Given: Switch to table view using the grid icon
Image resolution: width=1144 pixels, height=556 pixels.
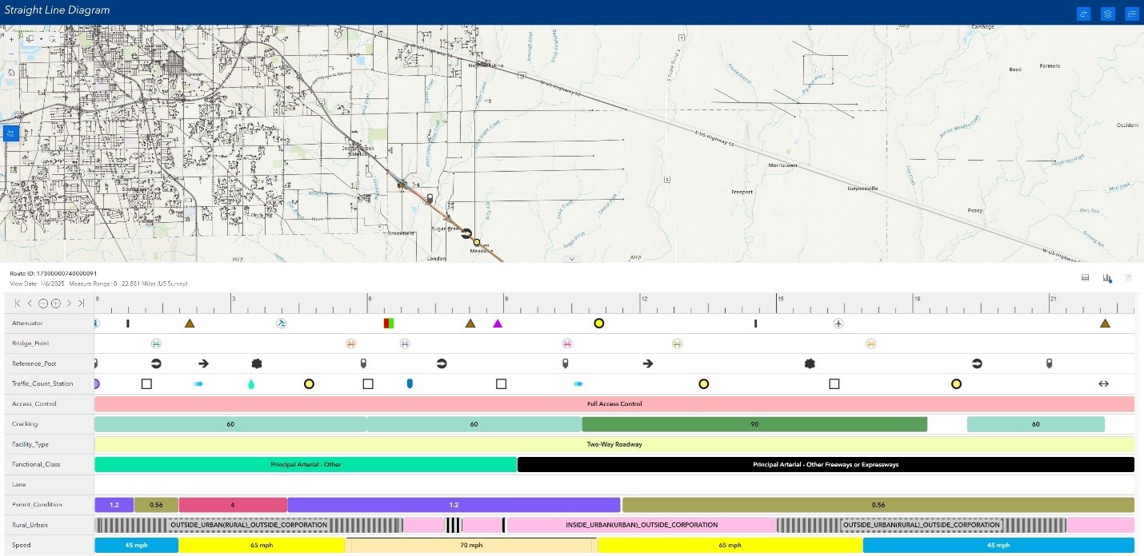Looking at the screenshot, I should pyautogui.click(x=1085, y=278).
